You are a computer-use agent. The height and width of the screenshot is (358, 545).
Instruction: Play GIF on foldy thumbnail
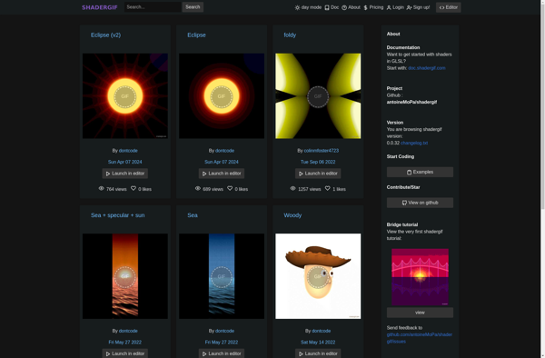[318, 96]
